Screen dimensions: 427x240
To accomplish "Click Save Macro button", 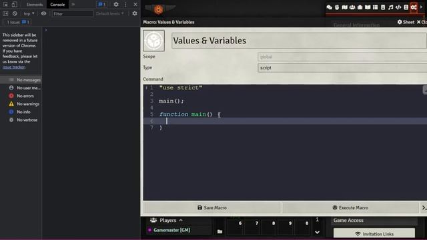I will click(212, 207).
